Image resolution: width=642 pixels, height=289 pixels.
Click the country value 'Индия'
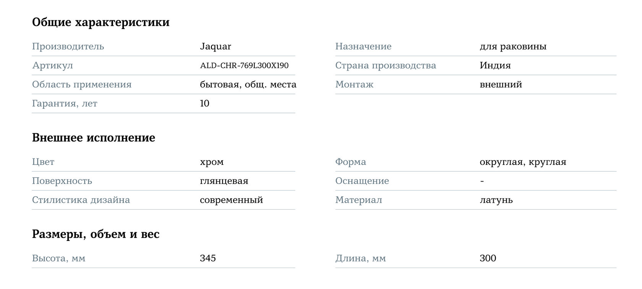[x=495, y=66]
